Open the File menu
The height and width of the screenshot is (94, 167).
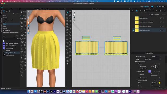point(23,1)
